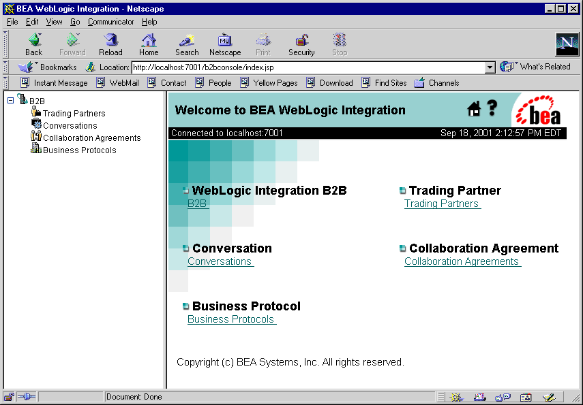Open the Conversations link in main page

tap(220, 261)
